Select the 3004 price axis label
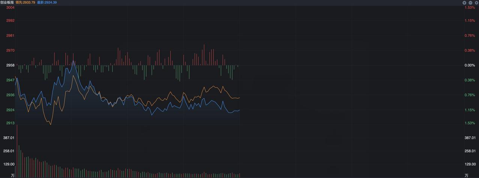 [10, 7]
